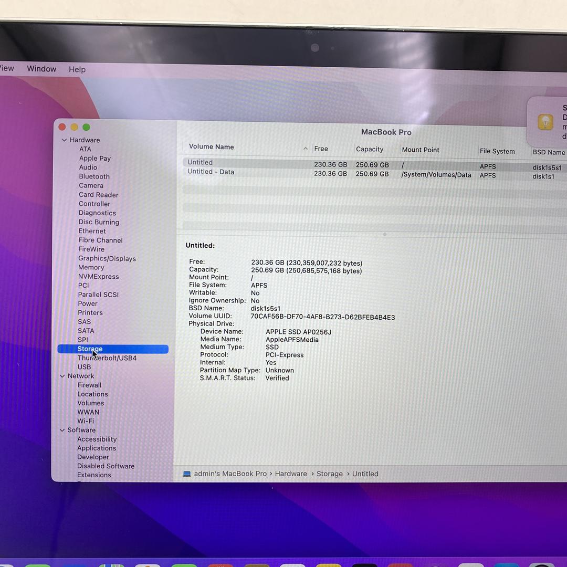Select Audio in the sidebar

[x=88, y=167]
